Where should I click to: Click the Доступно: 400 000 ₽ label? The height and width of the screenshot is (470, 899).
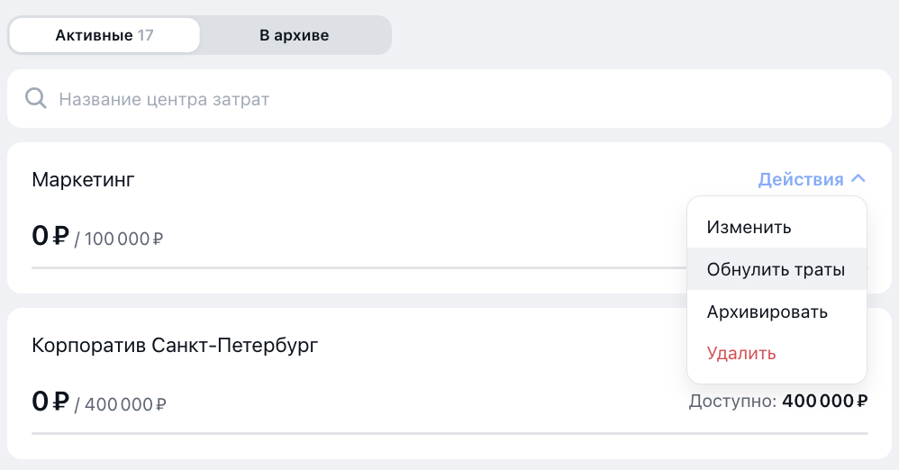click(777, 401)
